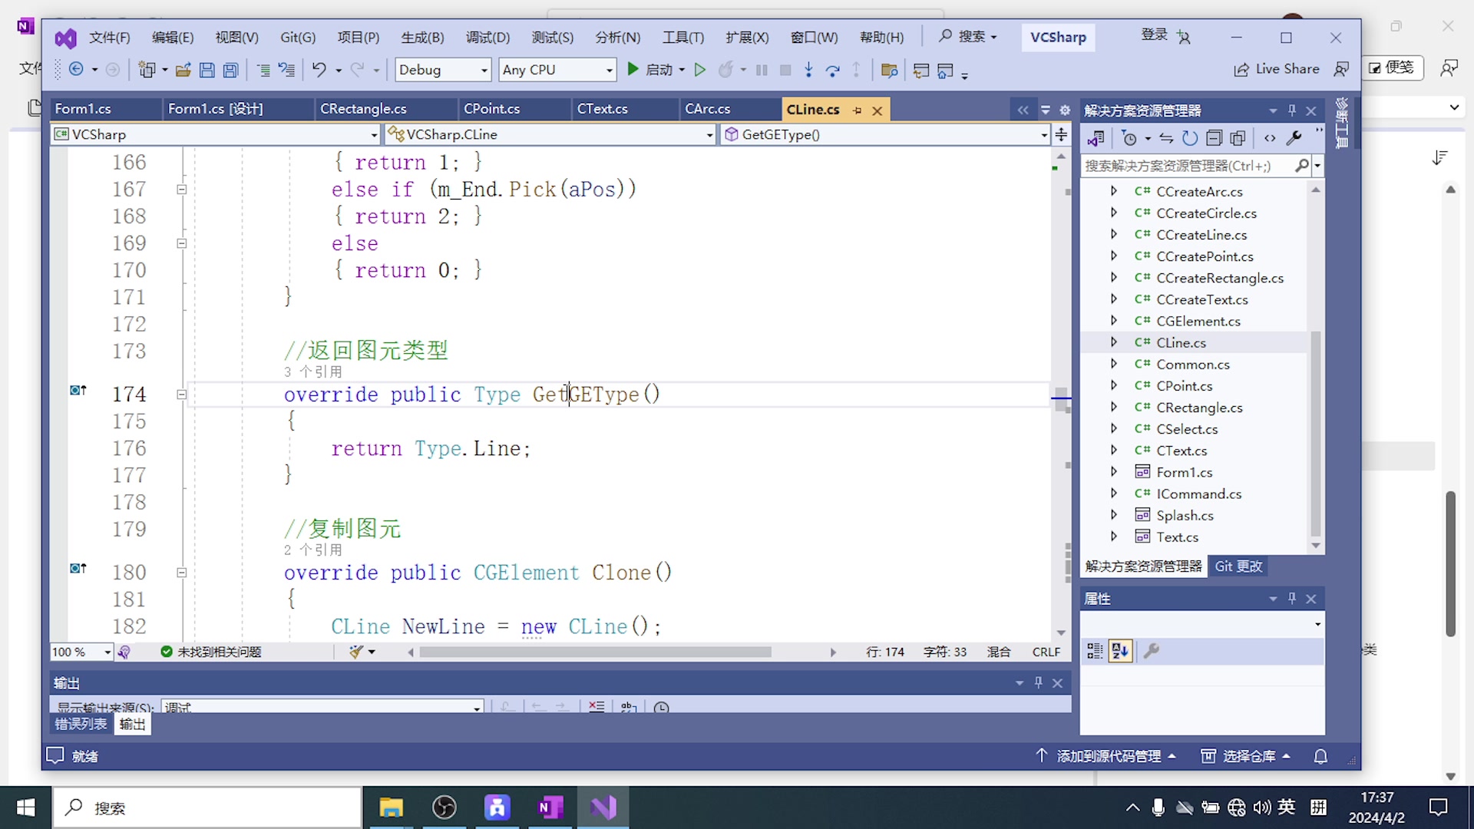Click Solution Explorer refresh icon

tap(1189, 138)
